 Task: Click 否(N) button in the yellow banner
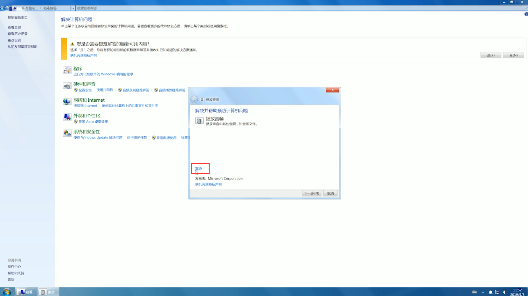pos(513,55)
